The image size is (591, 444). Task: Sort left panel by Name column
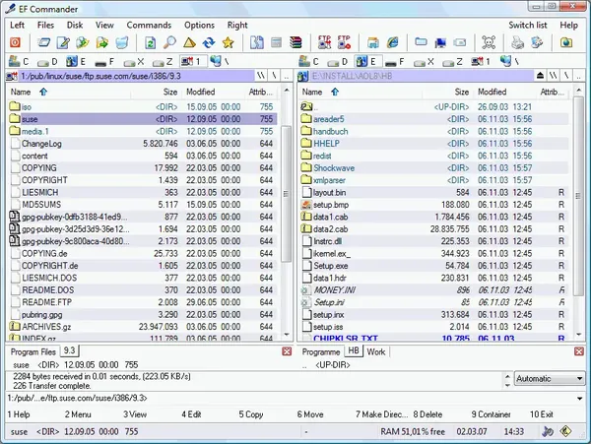click(x=21, y=92)
